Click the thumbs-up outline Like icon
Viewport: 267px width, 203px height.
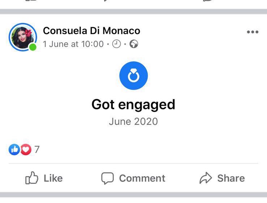point(32,178)
